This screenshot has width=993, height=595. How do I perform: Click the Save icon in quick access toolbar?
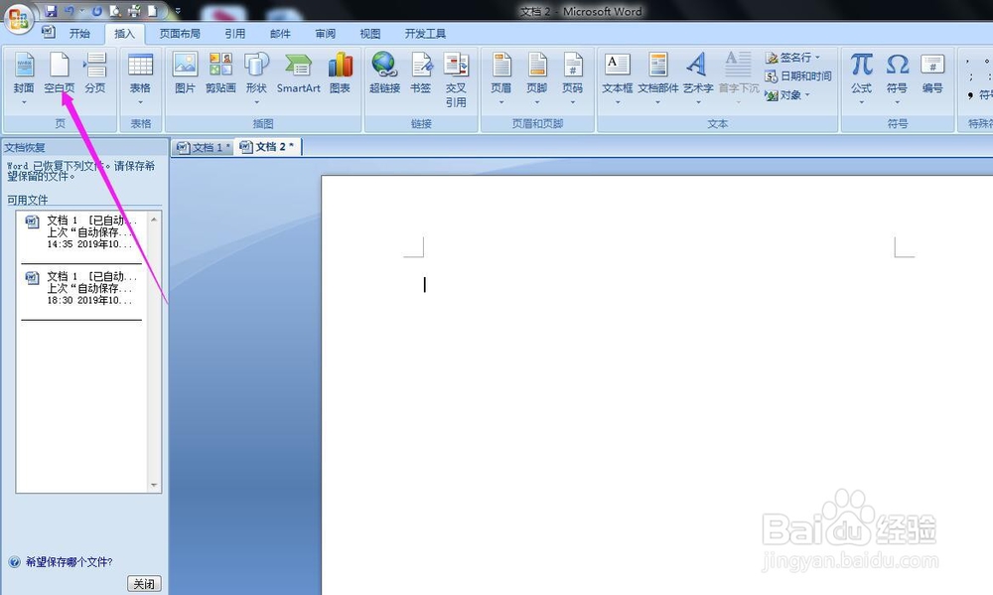[x=52, y=11]
